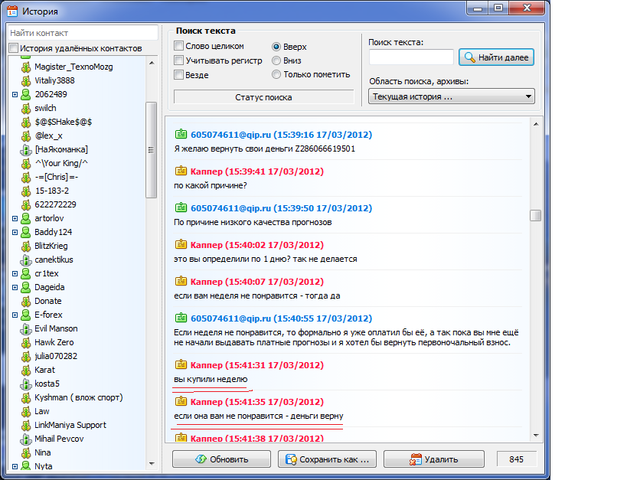Click the icon beside kosta5 contact
The width and height of the screenshot is (627, 480).
(26, 384)
